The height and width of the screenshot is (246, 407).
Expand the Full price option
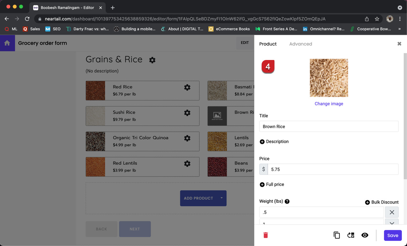(262, 184)
